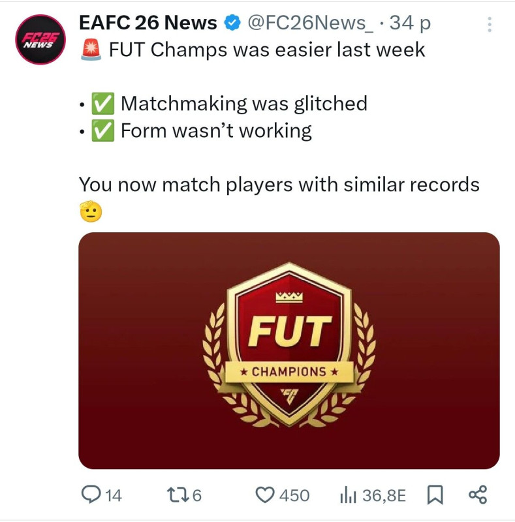
Task: Click the saluting face emoji
Action: [91, 211]
